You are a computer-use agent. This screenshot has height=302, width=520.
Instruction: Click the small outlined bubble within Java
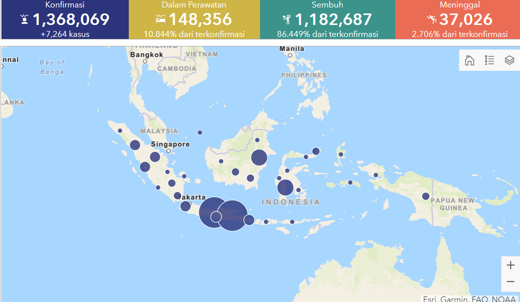pyautogui.click(x=216, y=217)
